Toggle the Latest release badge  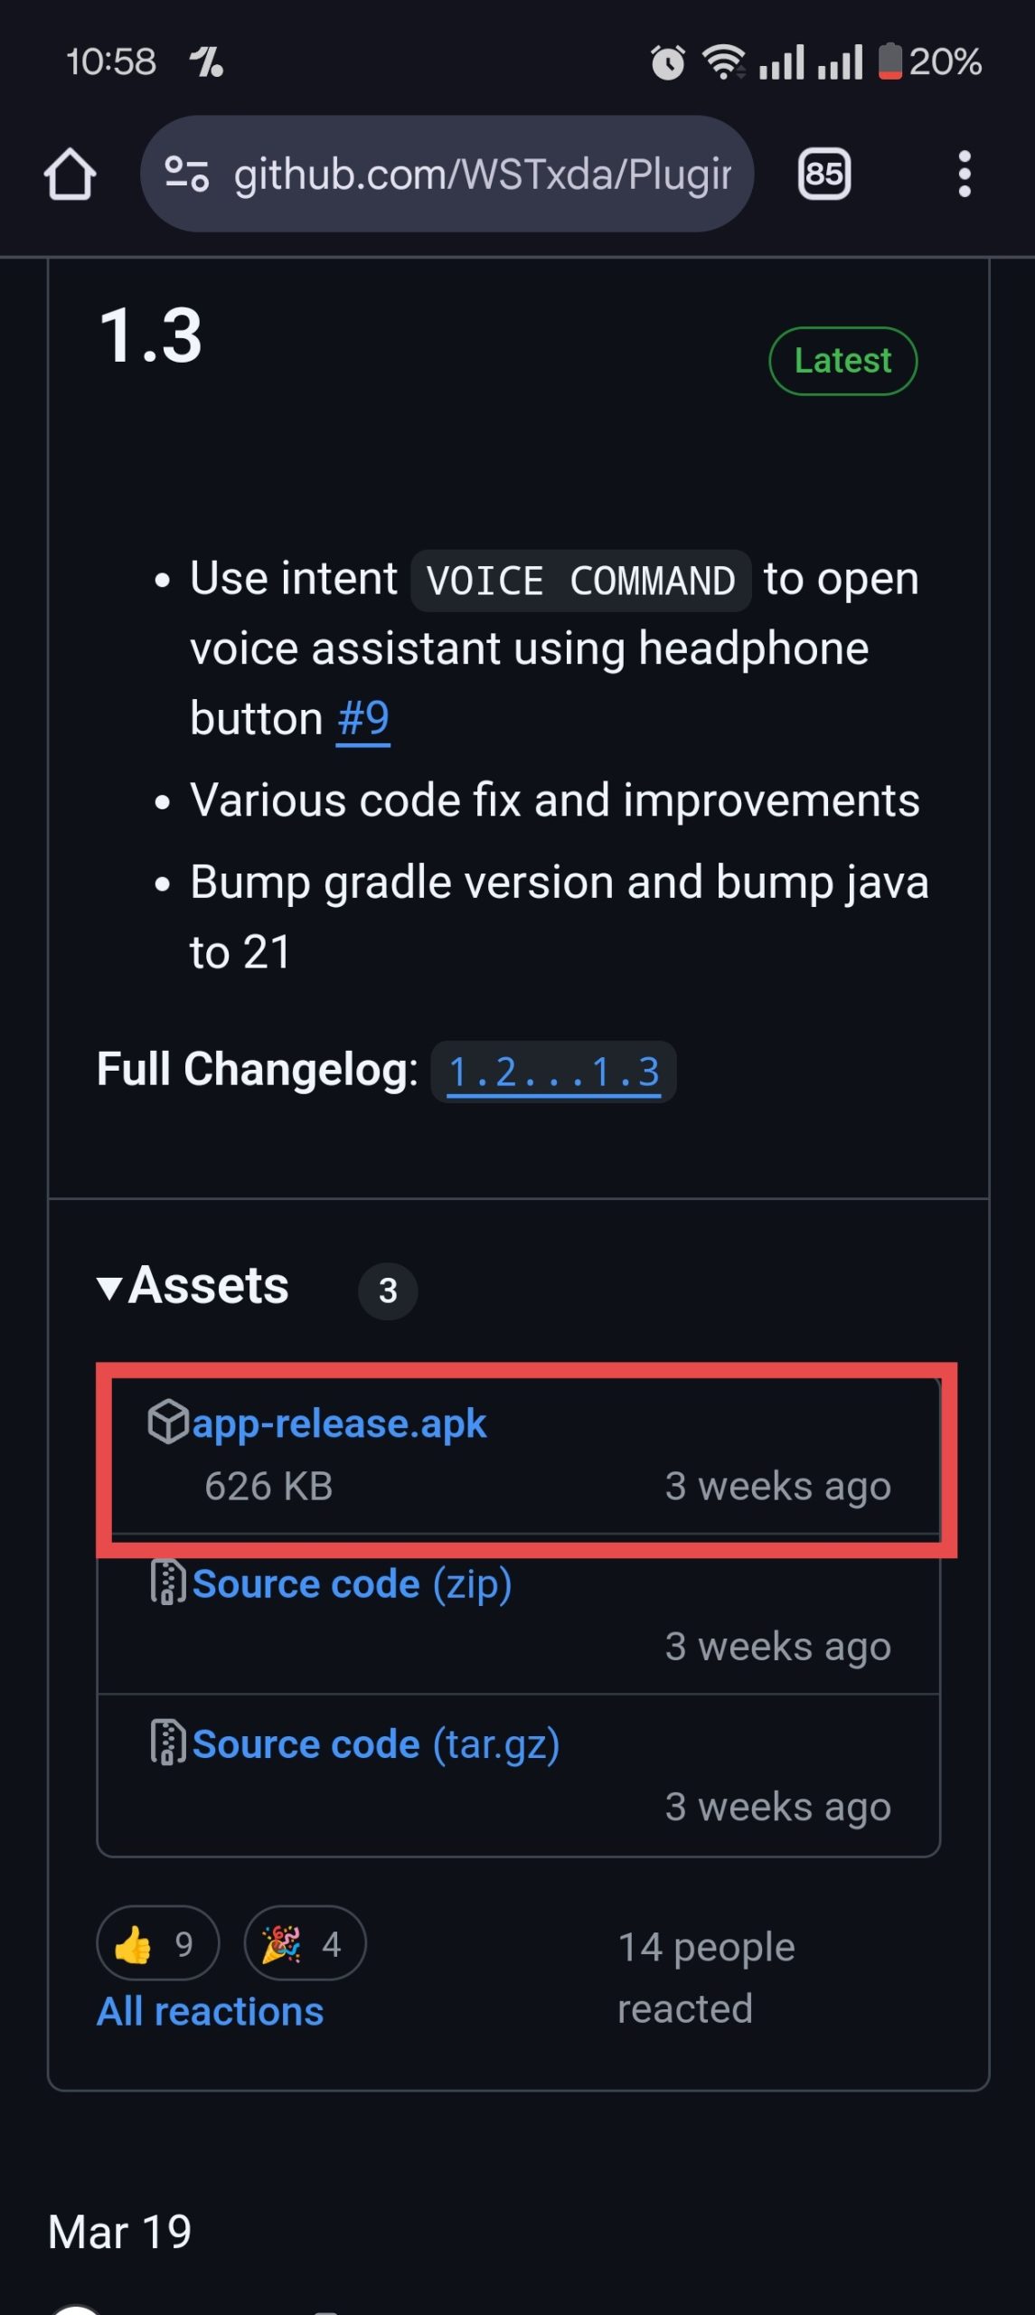tap(842, 360)
